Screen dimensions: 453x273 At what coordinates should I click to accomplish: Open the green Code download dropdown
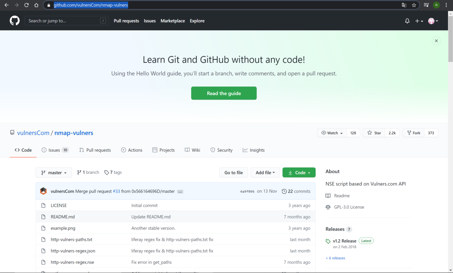point(299,172)
